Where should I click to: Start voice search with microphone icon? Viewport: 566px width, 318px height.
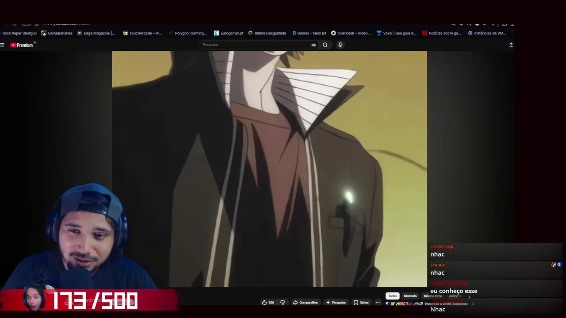[x=340, y=45]
